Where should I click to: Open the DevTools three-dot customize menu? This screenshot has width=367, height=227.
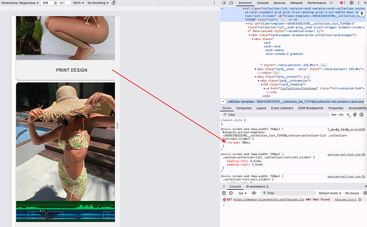click(x=358, y=3)
